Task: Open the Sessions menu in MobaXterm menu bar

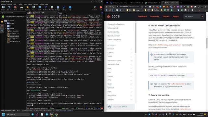Action: pos(9,4)
